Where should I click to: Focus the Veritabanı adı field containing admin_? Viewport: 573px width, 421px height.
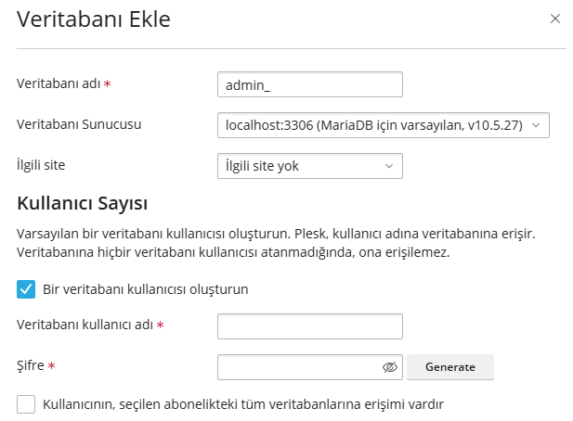pos(310,84)
